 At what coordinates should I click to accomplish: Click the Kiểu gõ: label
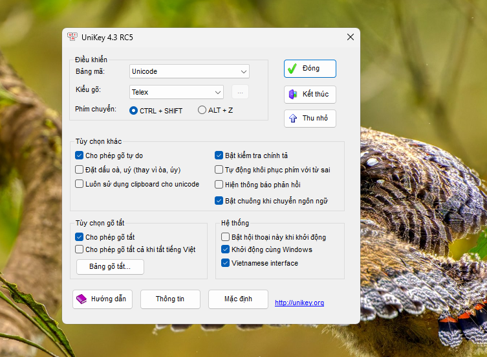88,90
